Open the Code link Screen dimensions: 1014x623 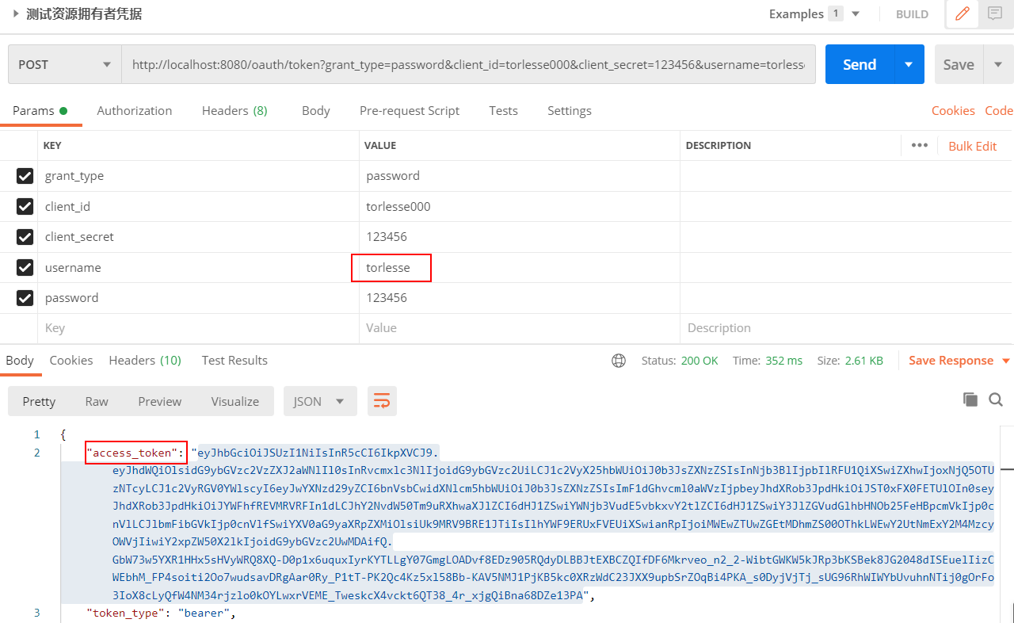pos(999,111)
